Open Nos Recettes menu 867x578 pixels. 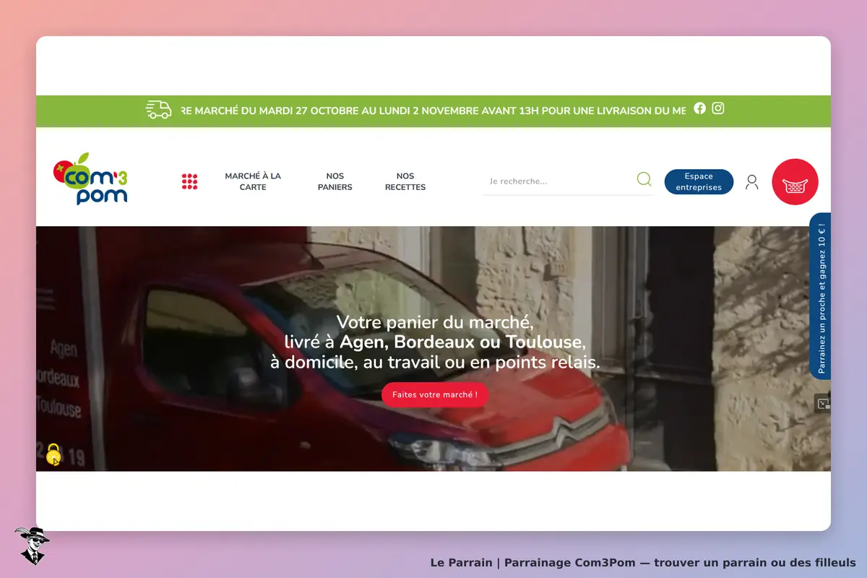(x=405, y=181)
